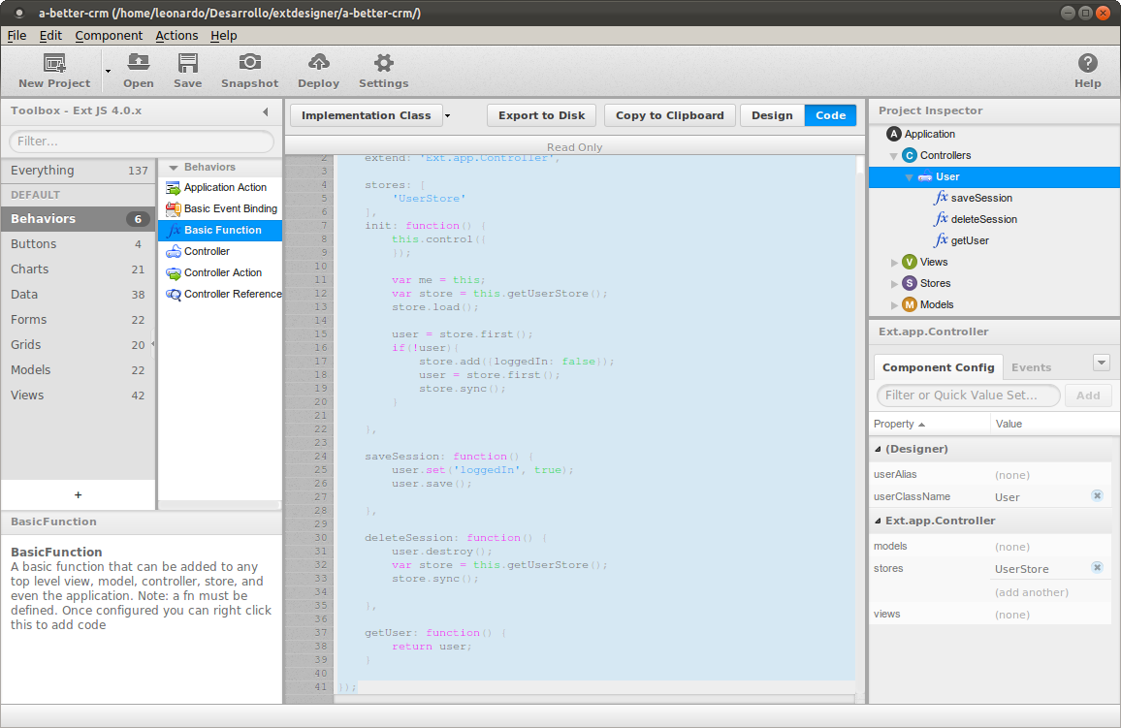Image resolution: width=1121 pixels, height=728 pixels.
Task: Take a Snapshot with the camera icon
Action: click(249, 62)
